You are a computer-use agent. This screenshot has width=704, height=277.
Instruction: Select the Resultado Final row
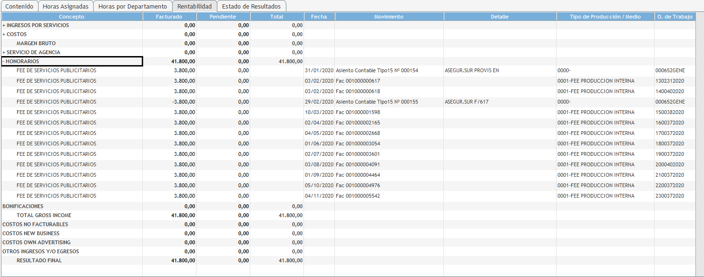(x=39, y=261)
